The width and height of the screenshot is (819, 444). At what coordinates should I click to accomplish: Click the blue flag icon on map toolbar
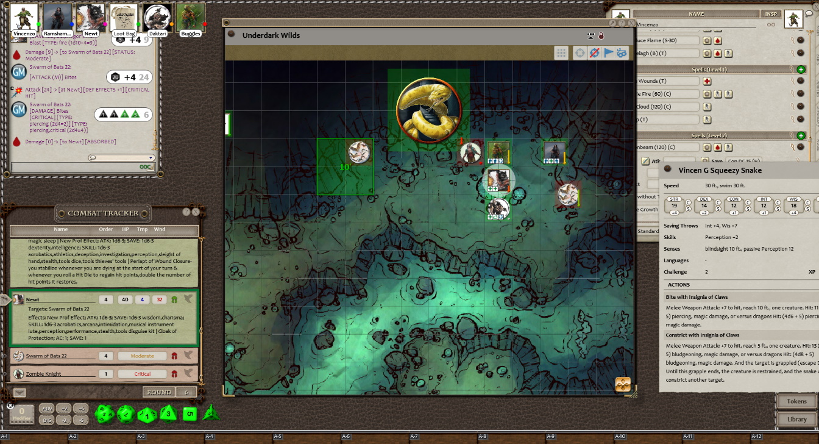click(x=608, y=53)
